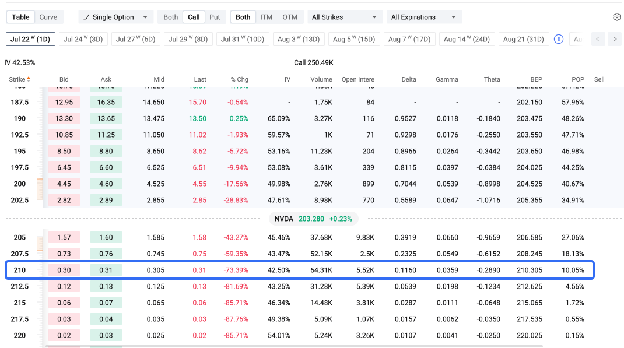
Task: Go to next expiration dates arrow
Action: (x=615, y=39)
